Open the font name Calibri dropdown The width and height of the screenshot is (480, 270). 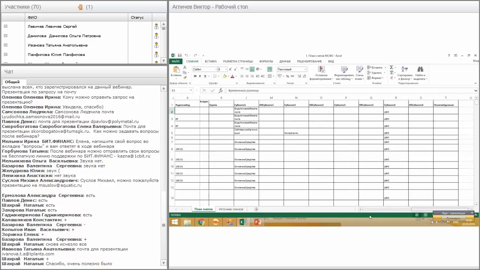pyautogui.click(x=216, y=69)
